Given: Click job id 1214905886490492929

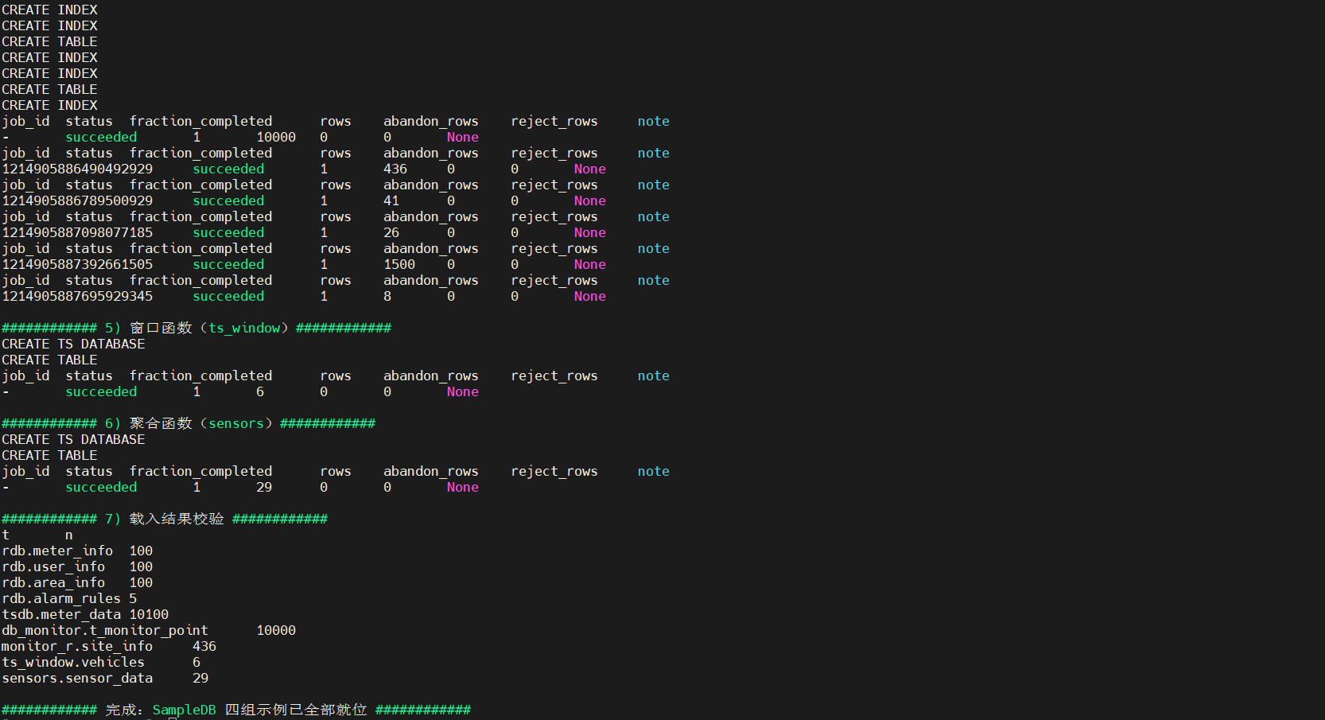Looking at the screenshot, I should pos(77,169).
